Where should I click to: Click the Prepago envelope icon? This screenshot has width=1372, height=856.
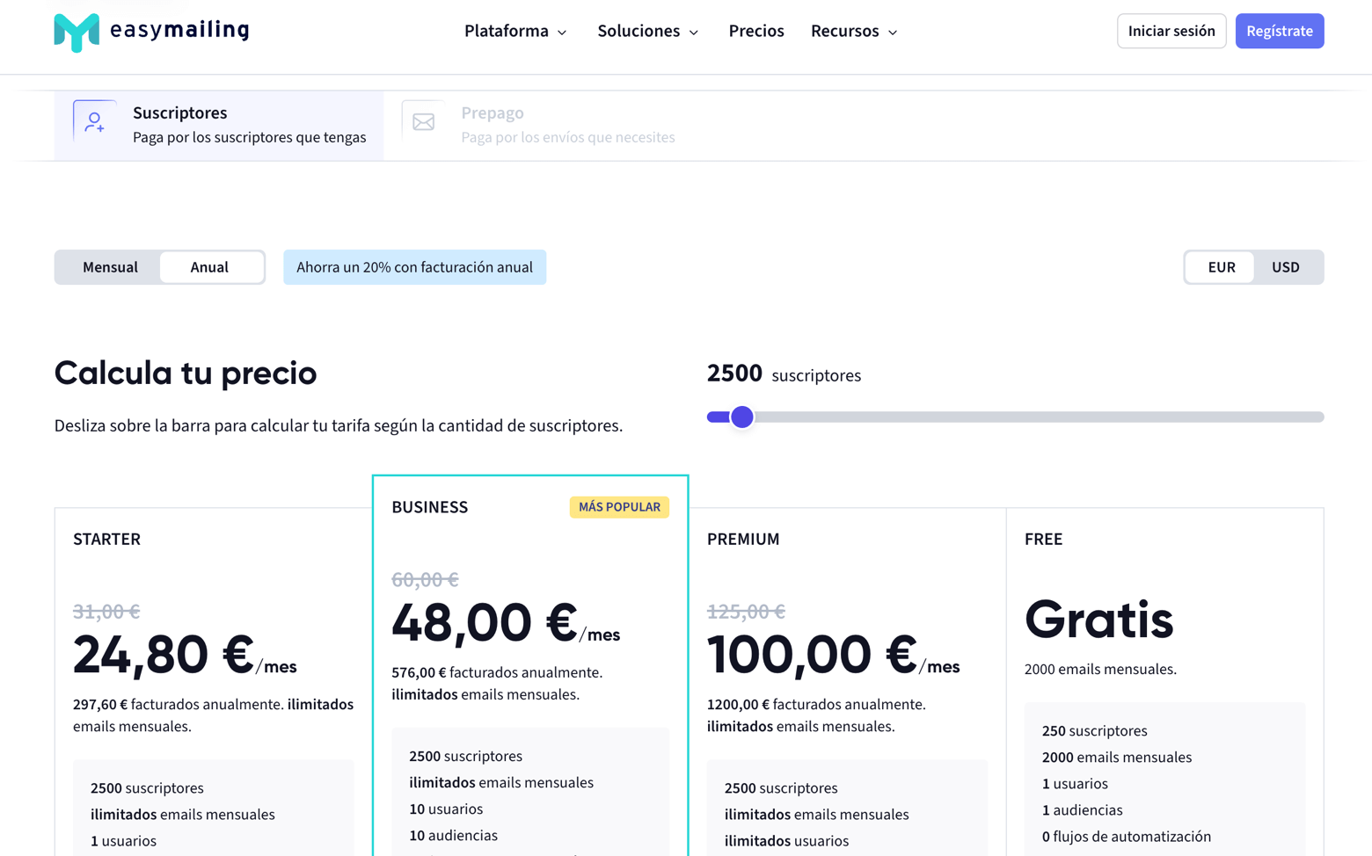423,123
